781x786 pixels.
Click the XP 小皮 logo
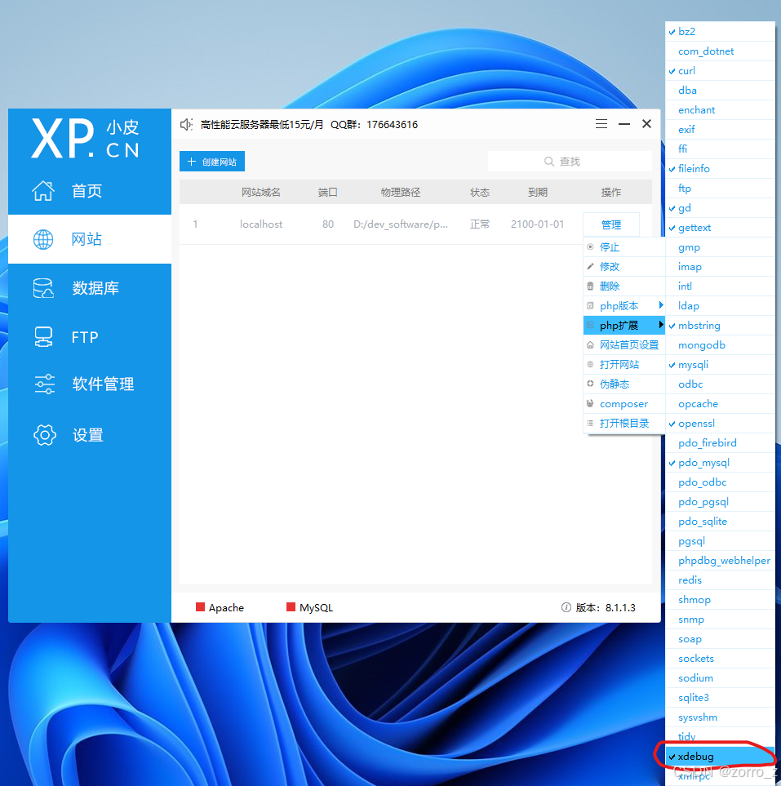(x=85, y=139)
